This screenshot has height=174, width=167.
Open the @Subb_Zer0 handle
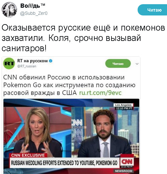point(34,14)
